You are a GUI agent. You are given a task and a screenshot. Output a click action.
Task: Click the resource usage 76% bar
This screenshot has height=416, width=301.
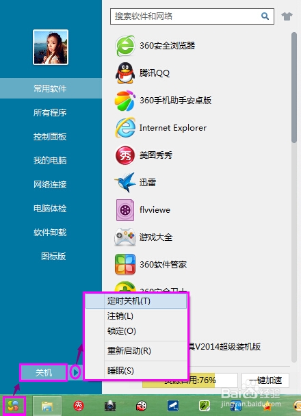pos(190,380)
